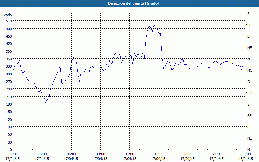Click the 90 y-axis value
Viewport: 259px width, 162px height.
click(x=10, y=127)
